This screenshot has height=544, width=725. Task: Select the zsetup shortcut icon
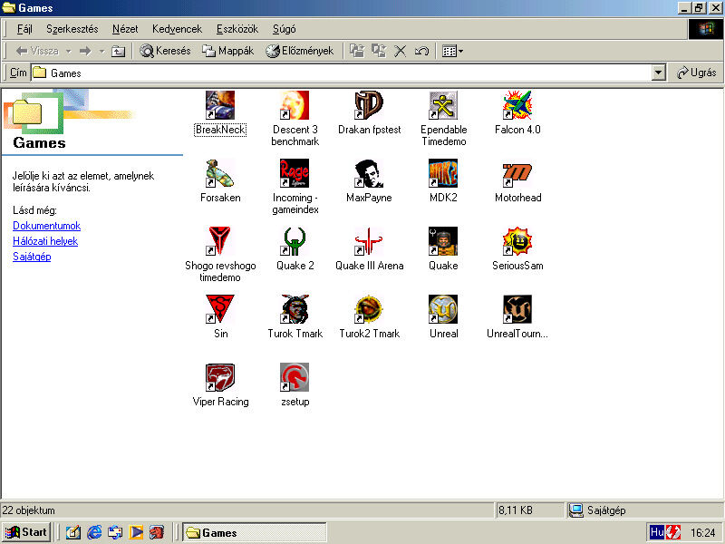(x=295, y=377)
